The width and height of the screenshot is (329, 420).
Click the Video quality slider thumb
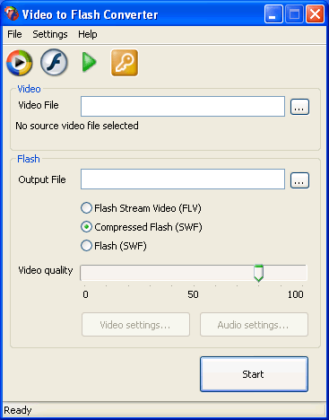(x=258, y=273)
